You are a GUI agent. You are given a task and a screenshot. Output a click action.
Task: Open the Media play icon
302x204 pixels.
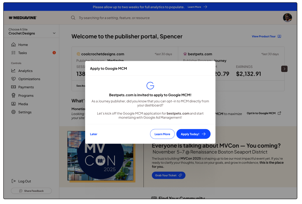coord(13,104)
